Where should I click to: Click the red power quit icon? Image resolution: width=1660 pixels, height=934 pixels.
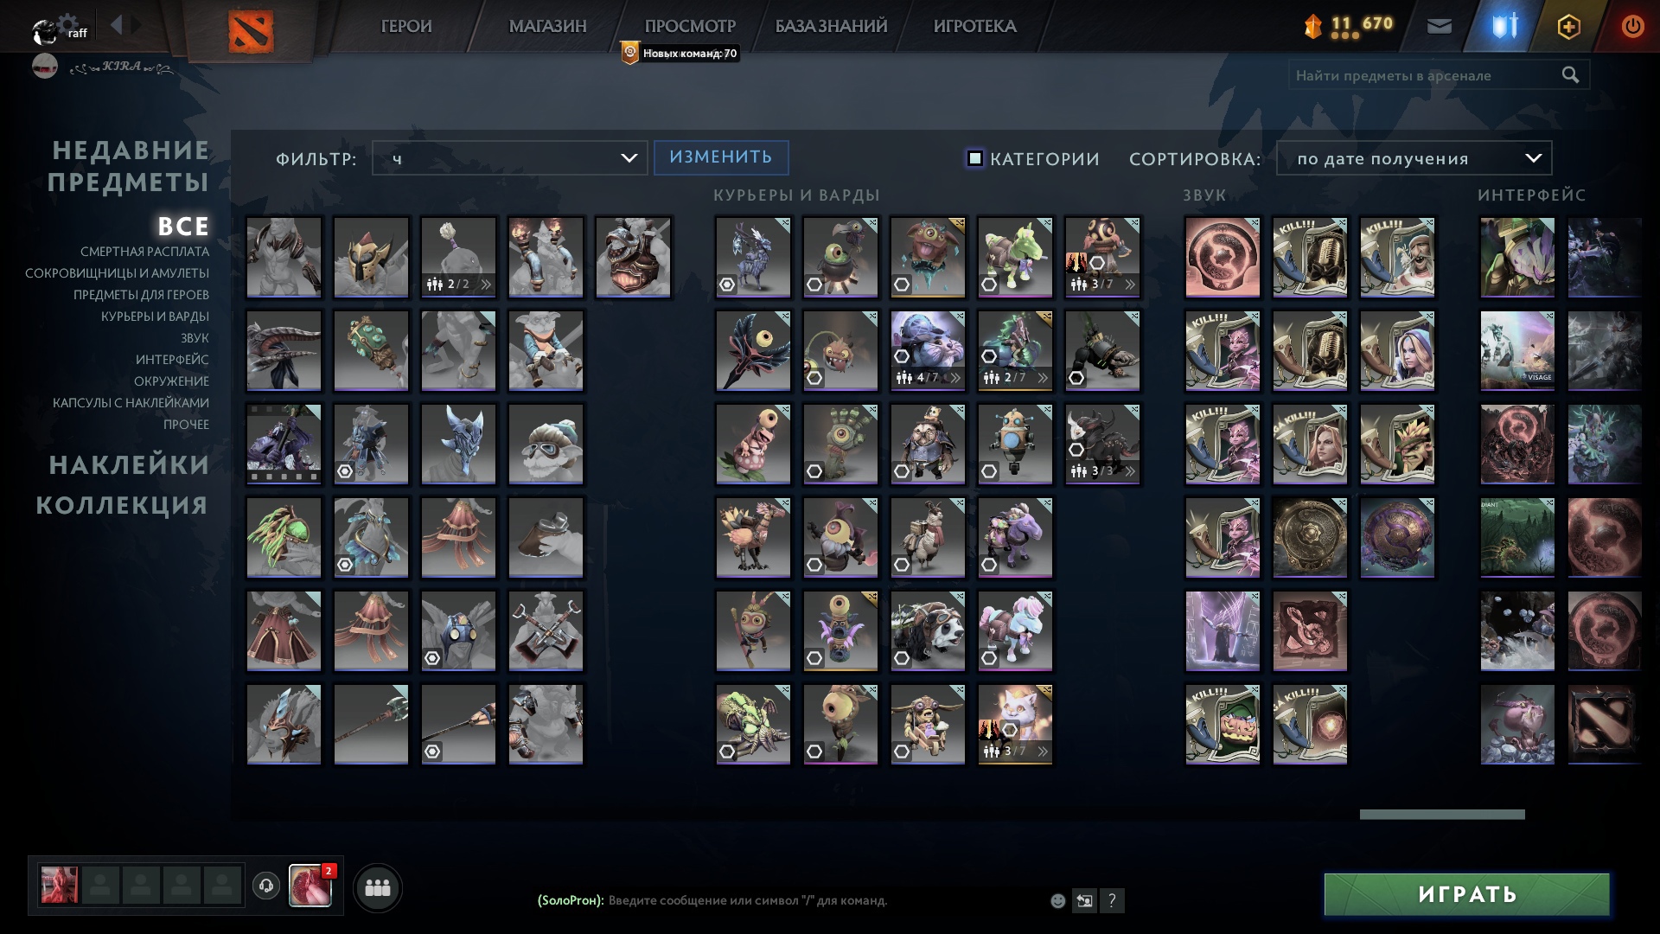point(1632,27)
